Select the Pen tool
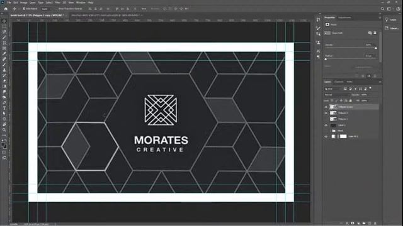This screenshot has width=403, height=226. [x=4, y=102]
